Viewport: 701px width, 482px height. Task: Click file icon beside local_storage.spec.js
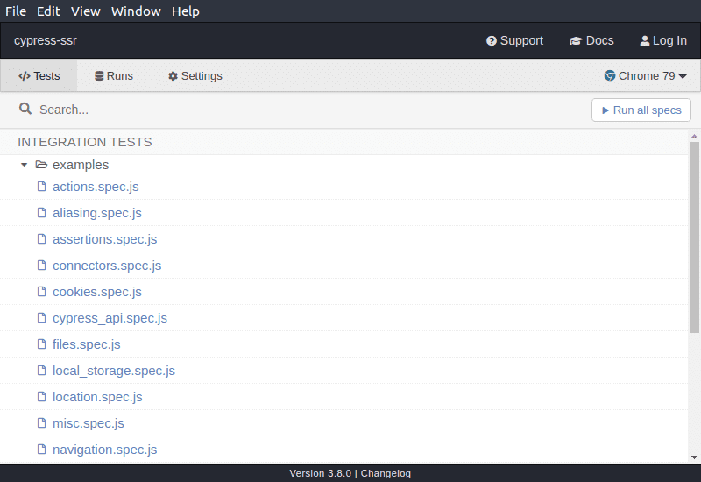click(x=41, y=370)
